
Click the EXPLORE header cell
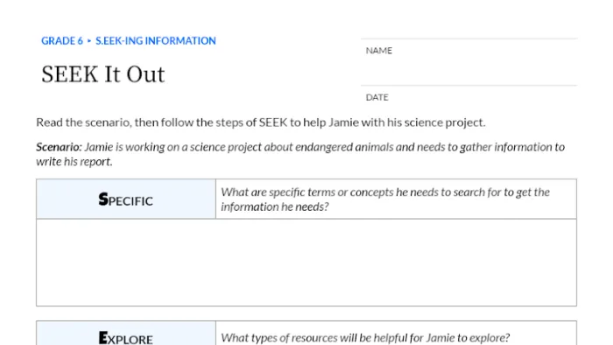[126, 334]
